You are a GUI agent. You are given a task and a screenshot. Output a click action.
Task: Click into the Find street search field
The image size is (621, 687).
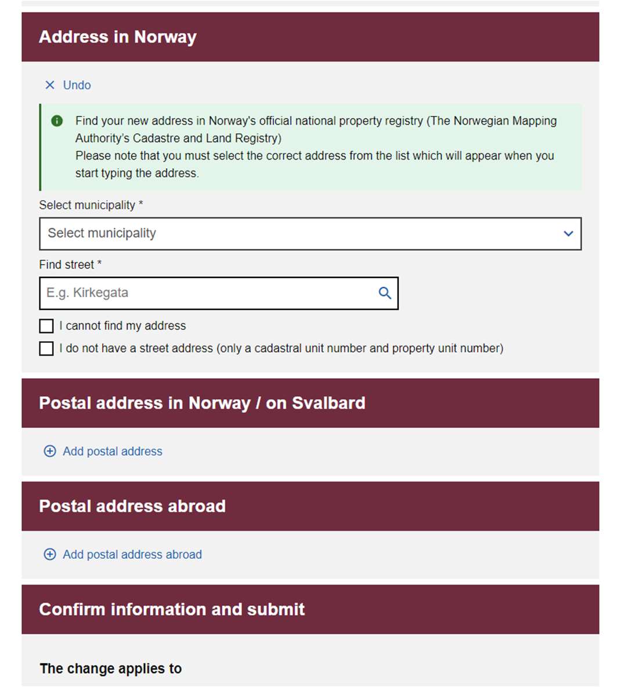click(219, 293)
